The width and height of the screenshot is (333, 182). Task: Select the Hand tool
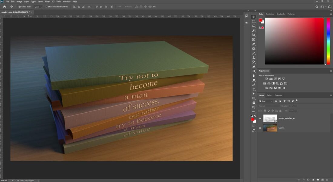coord(254,102)
